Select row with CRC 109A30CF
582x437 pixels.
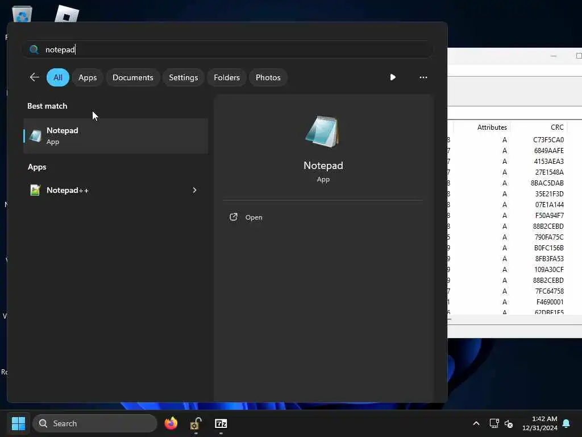tap(515, 269)
